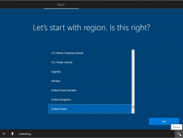
Task: Pick United Kingdom region
Action: tap(90, 100)
